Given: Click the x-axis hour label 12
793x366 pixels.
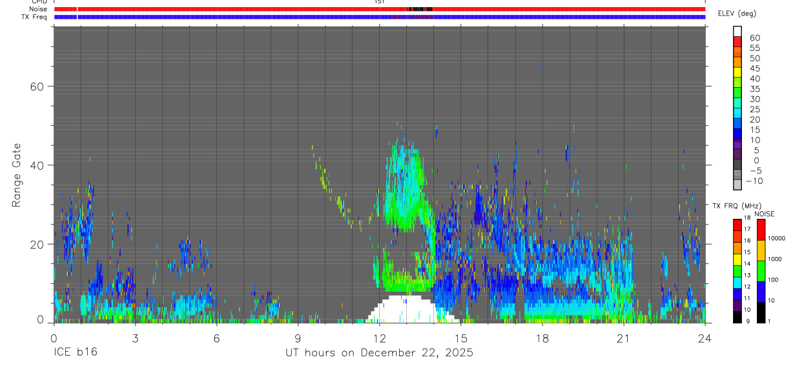Looking at the screenshot, I should click(x=379, y=338).
